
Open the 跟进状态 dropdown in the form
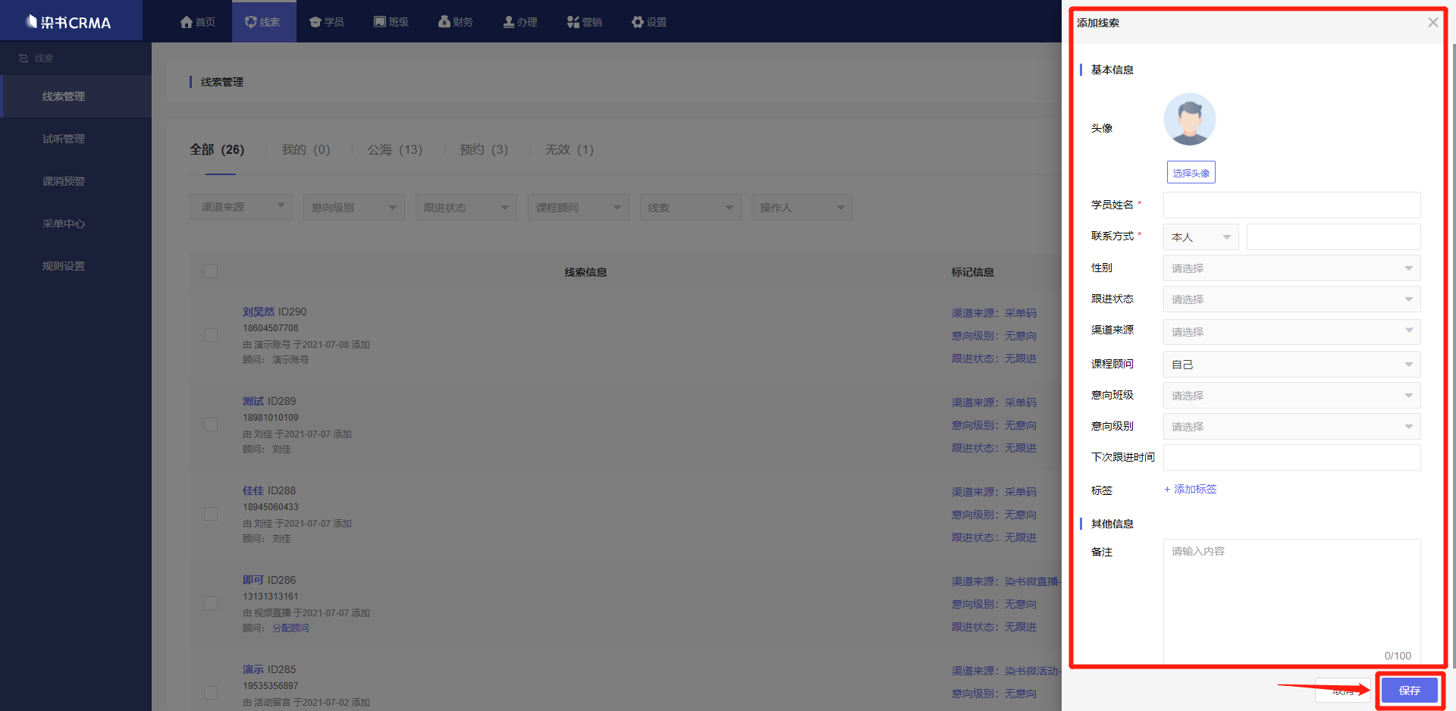click(1291, 299)
